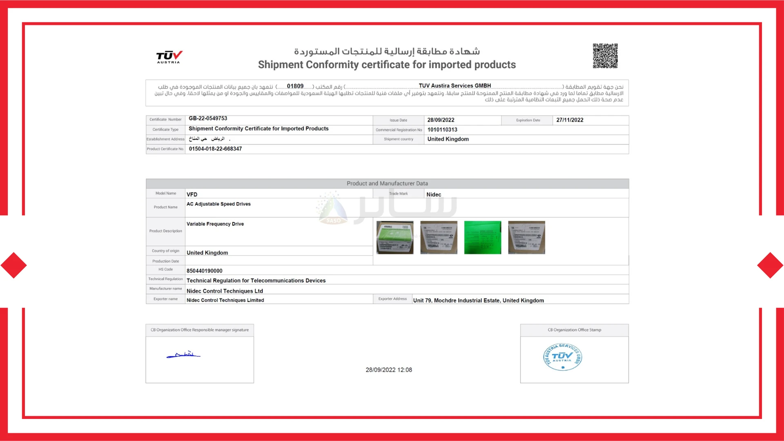Viewport: 784px width, 441px height.
Task: Click the issue date 28/09/2022 field
Action: pos(441,120)
